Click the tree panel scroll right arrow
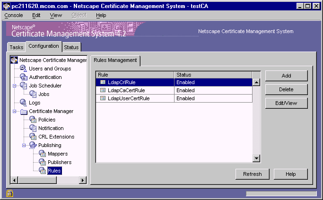Screen dimensions: 323x200 tap(83, 180)
